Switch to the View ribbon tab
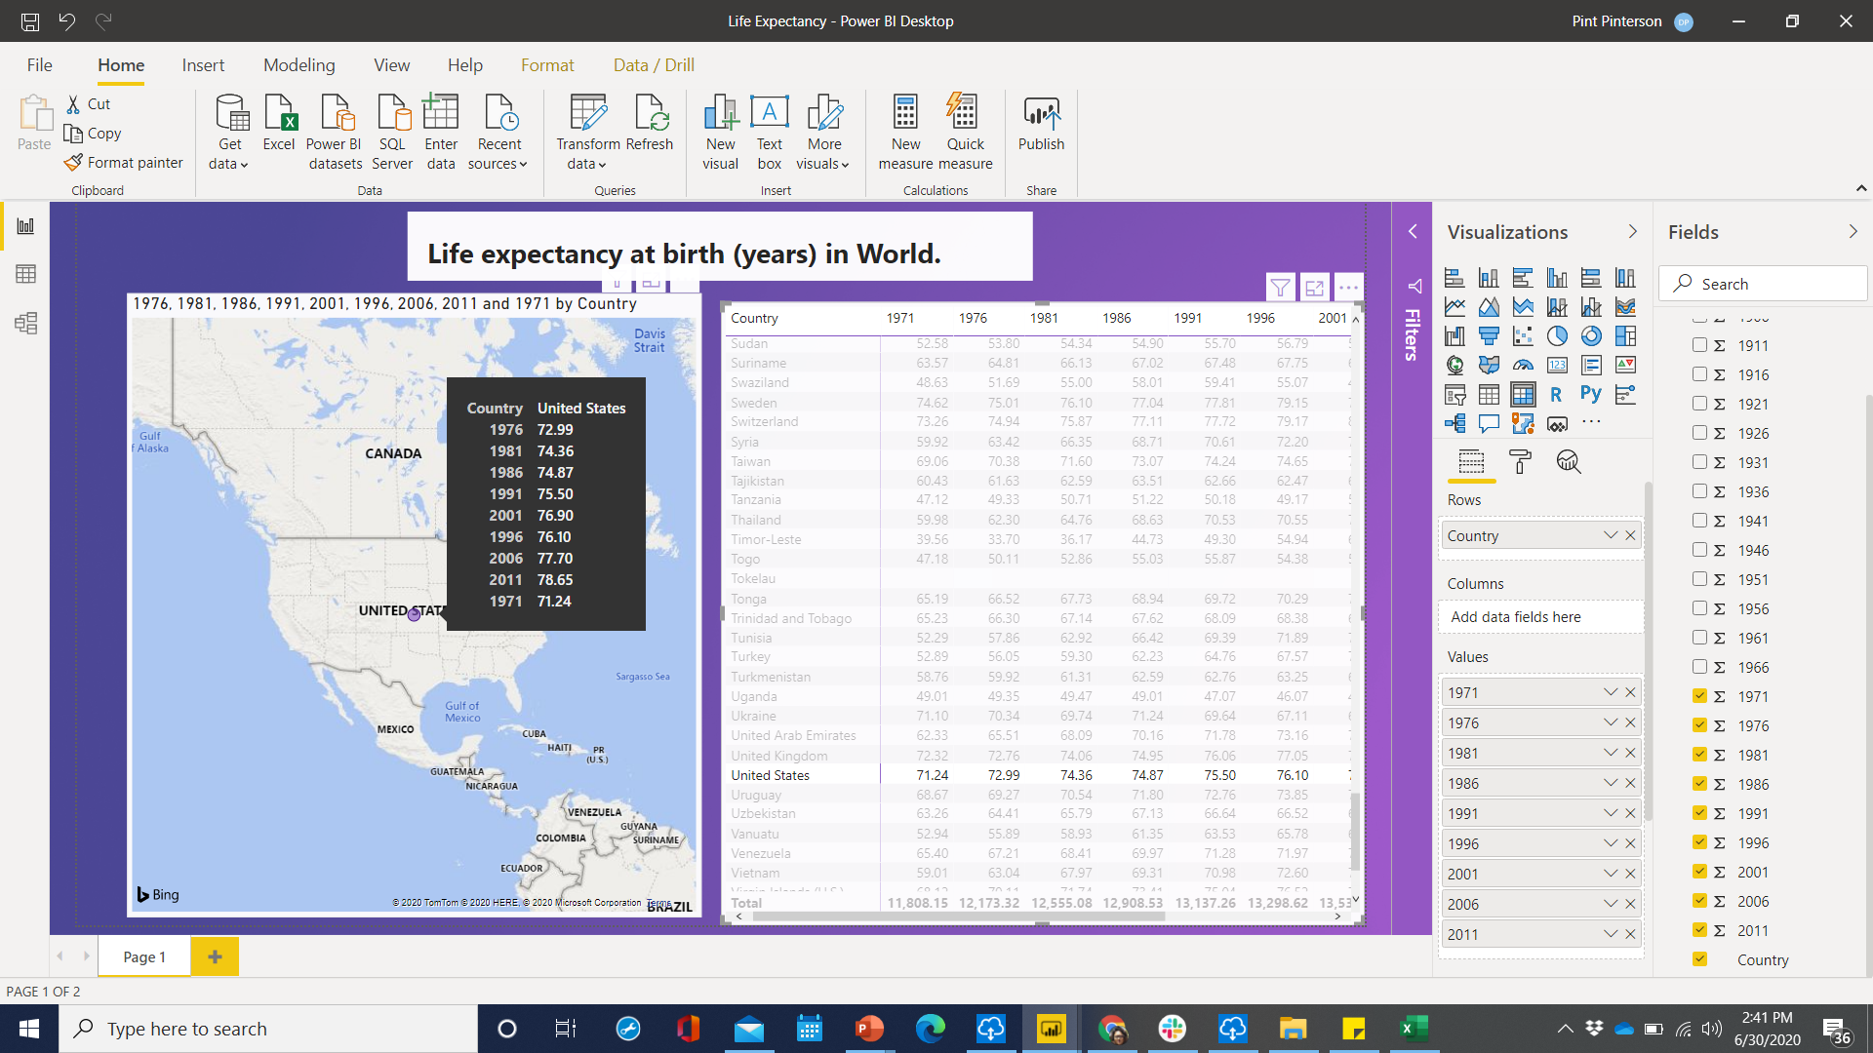This screenshot has height=1053, width=1873. click(391, 65)
